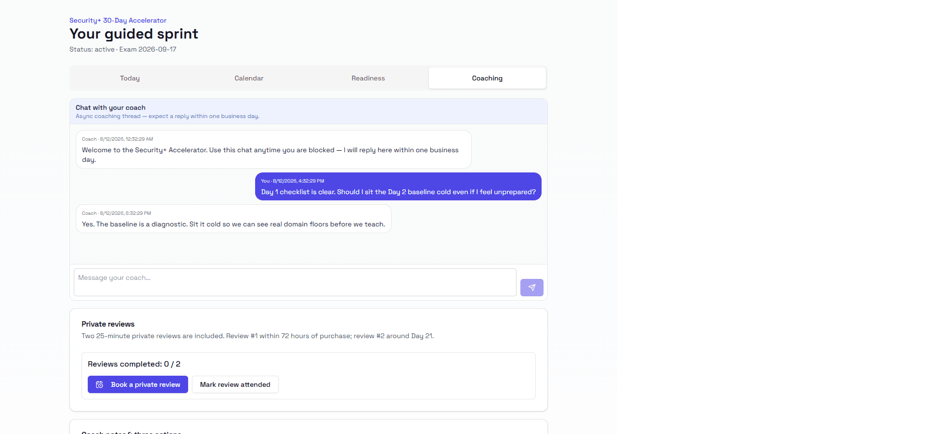The height and width of the screenshot is (434, 952).
Task: Focus the Message your coach input field
Action: 295,282
